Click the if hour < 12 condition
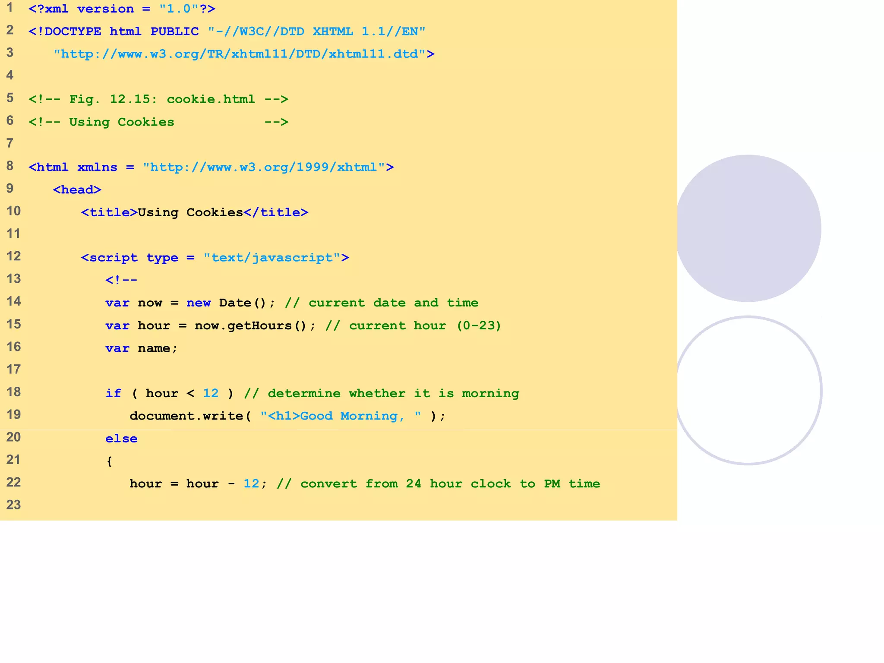The height and width of the screenshot is (663, 884). click(x=169, y=393)
